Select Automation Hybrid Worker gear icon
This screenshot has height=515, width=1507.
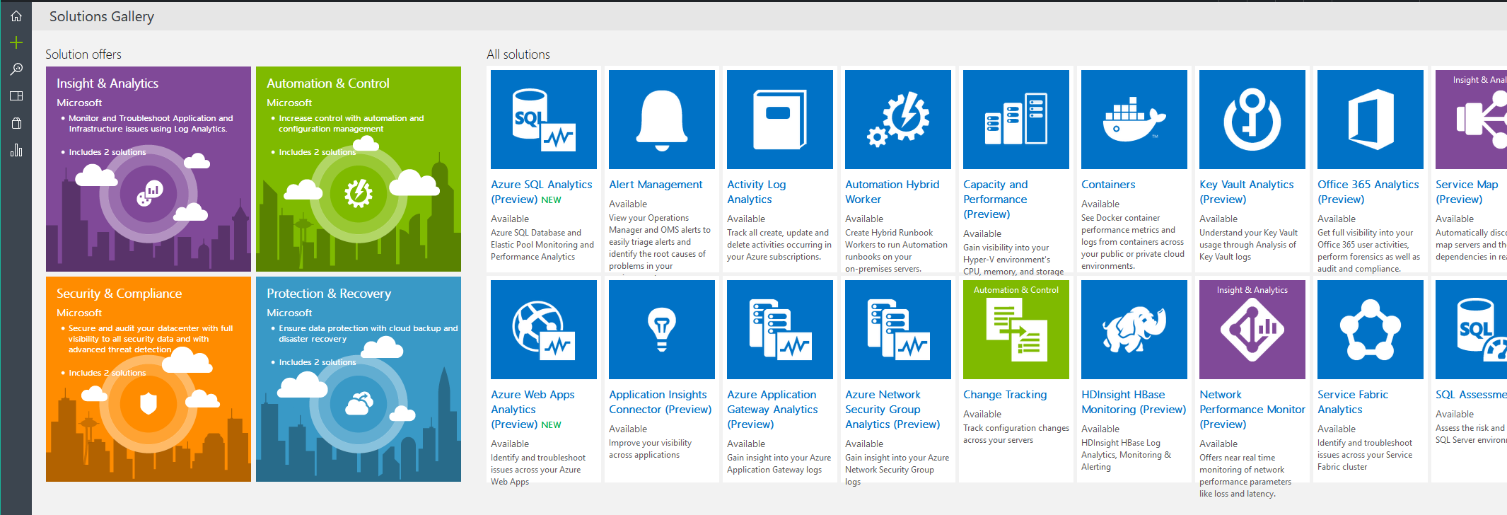click(x=898, y=120)
